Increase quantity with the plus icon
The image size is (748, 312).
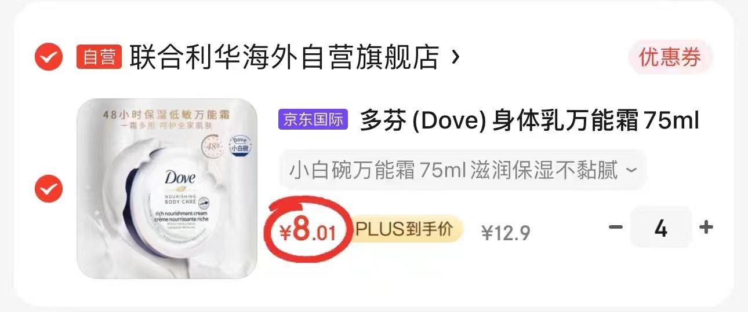click(x=706, y=227)
